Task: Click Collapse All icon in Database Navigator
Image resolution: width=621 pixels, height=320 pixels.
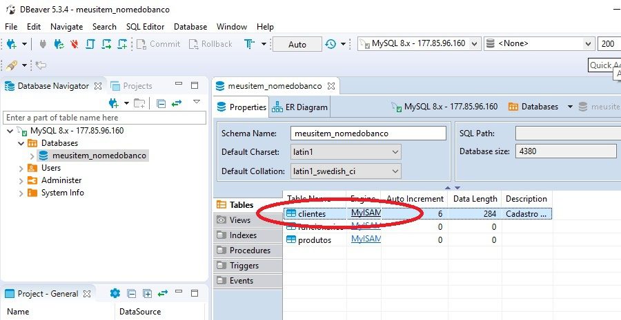Action: point(161,103)
